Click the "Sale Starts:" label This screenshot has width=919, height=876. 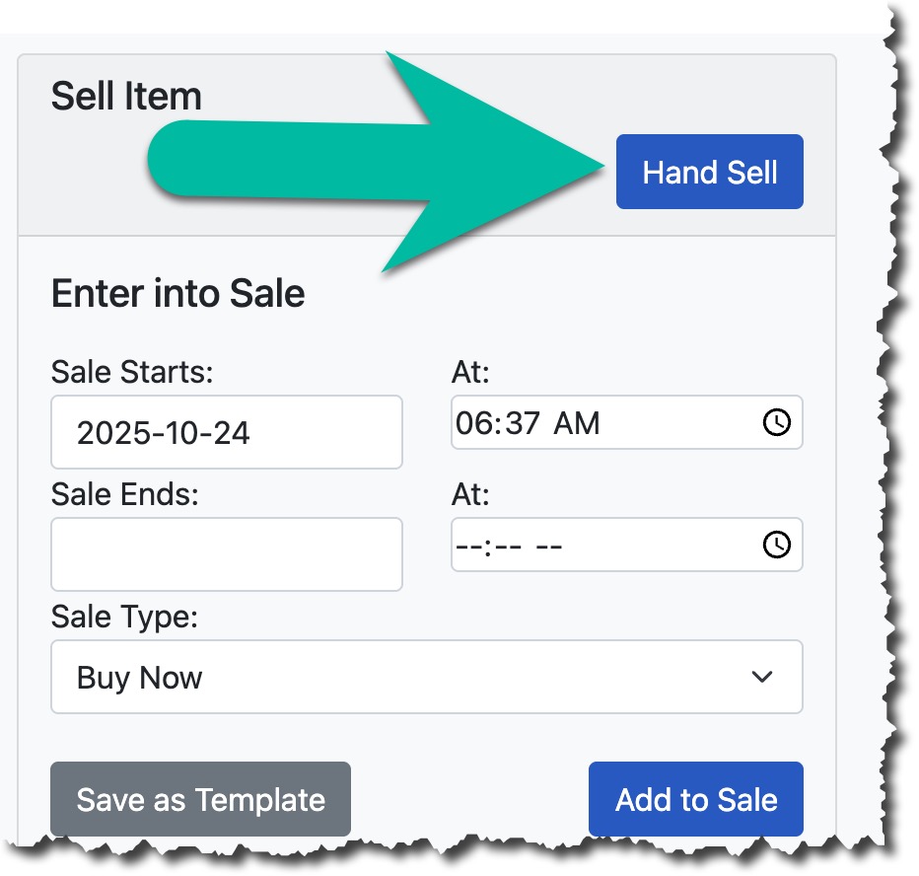(x=132, y=372)
